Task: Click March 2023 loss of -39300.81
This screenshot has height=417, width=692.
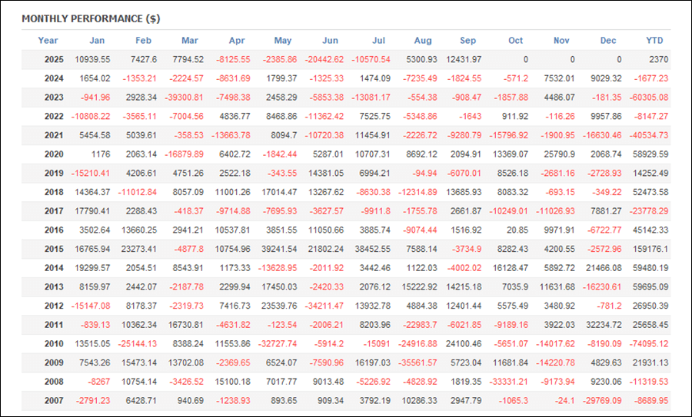Action: (184, 98)
